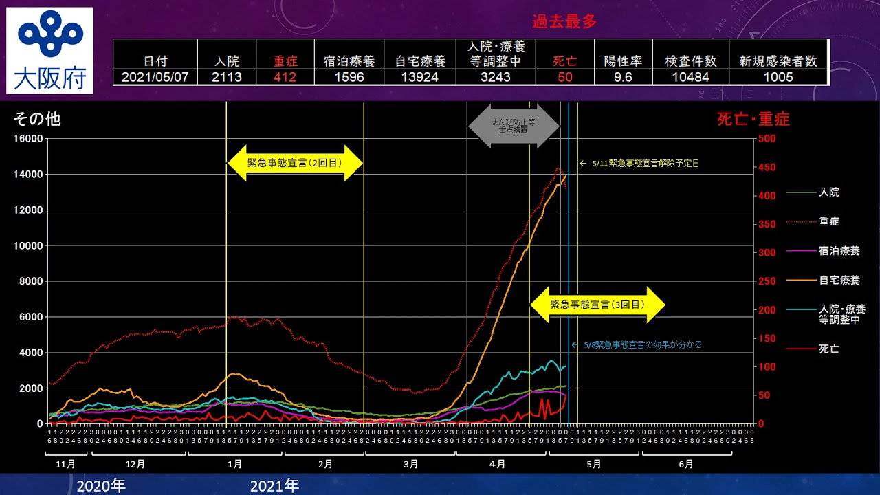Select the 入院・療養等調整中 legend entry
This screenshot has width=880, height=495.
pos(841,314)
